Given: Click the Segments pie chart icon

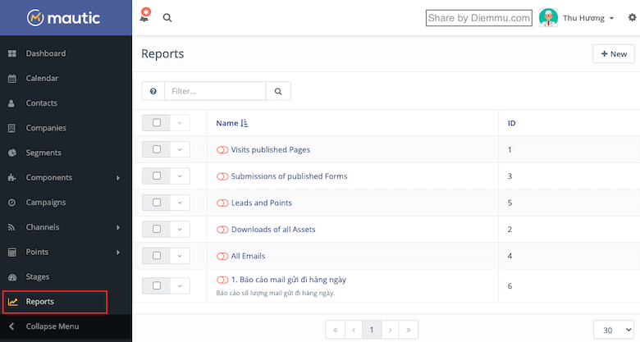Looking at the screenshot, I should click(x=12, y=153).
